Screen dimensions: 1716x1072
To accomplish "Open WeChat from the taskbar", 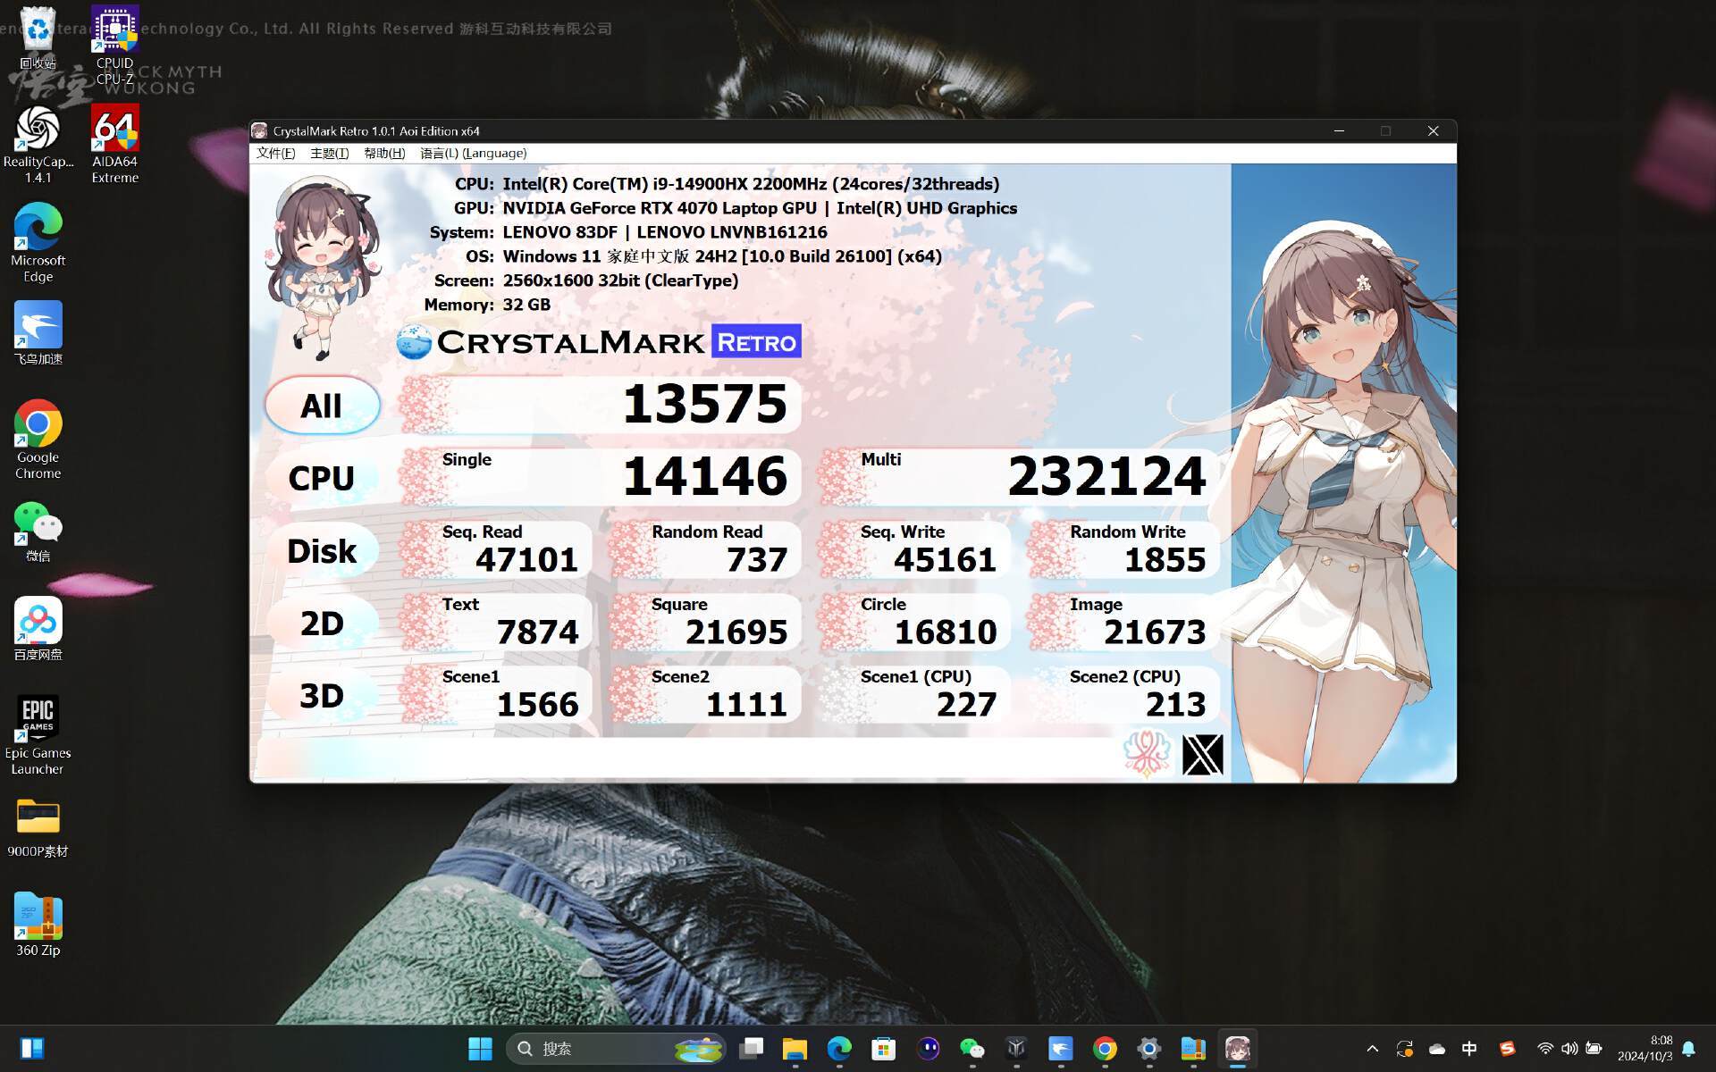I will tap(972, 1048).
